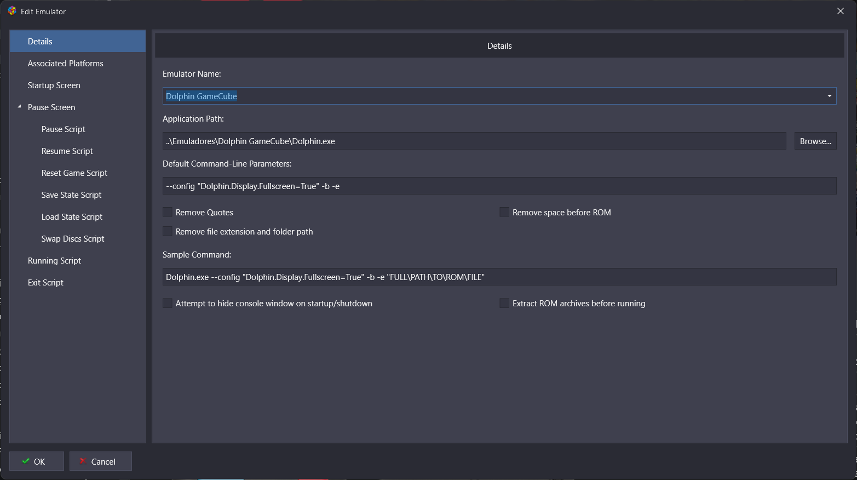Click the Sample Command field
Viewport: 857px width, 480px height.
[x=499, y=277]
